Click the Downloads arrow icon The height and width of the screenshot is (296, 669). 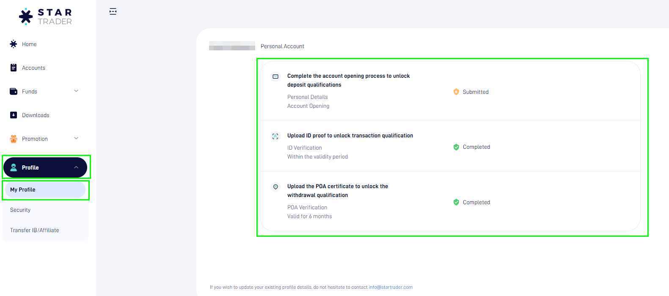pyautogui.click(x=14, y=115)
